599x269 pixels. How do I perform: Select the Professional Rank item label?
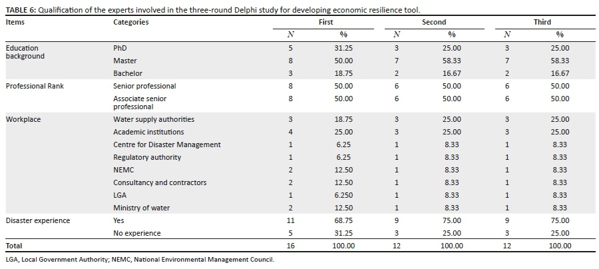click(x=33, y=86)
